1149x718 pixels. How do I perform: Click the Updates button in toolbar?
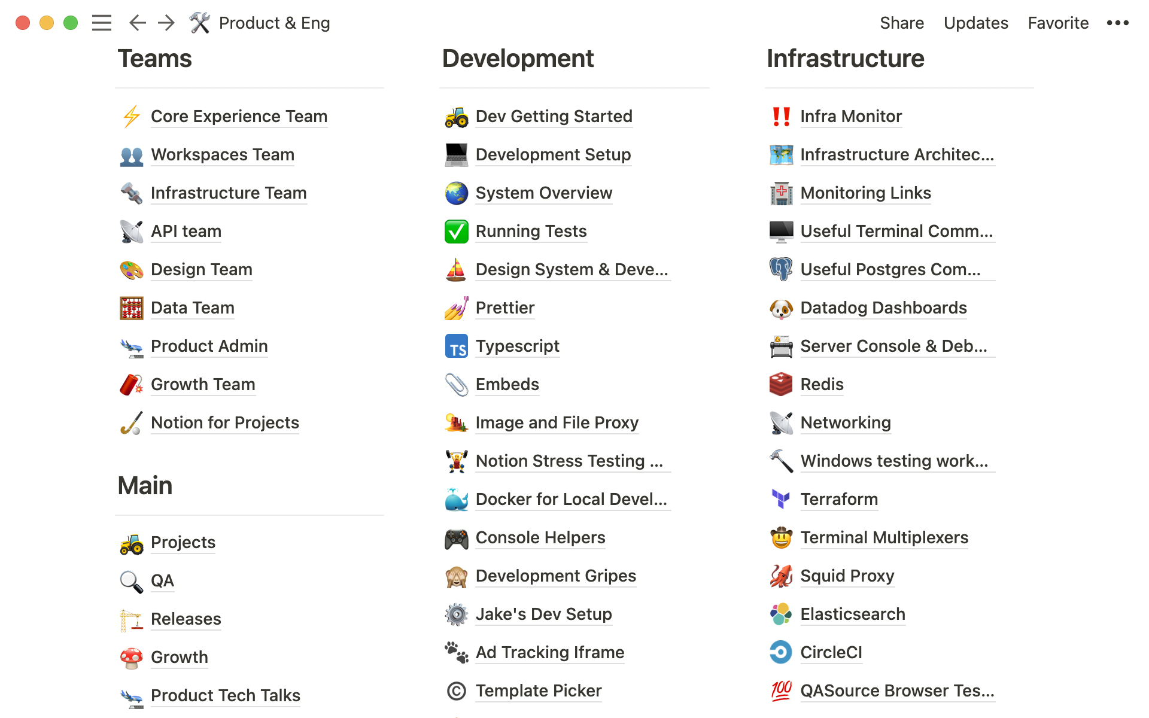(x=975, y=22)
